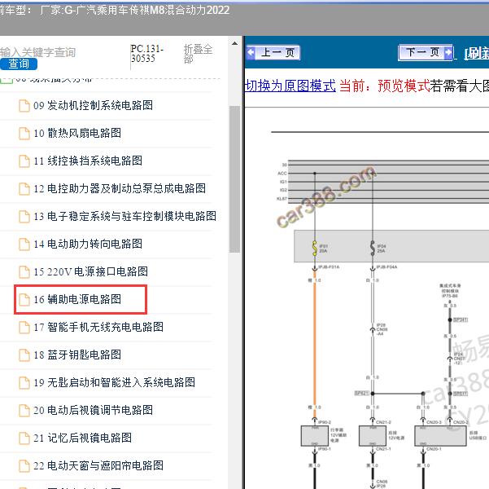Screen dimensions: 489x489
Task: Select 13 电子稳定系统与驻车控制模块电路图
Action: click(124, 216)
